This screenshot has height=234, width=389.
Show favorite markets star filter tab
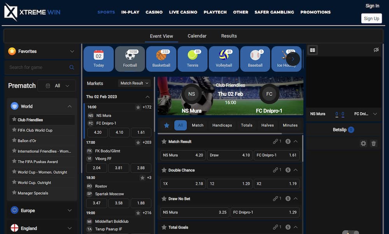pyautogui.click(x=167, y=125)
